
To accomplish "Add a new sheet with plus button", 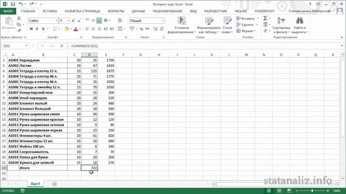I will click(x=55, y=184).
